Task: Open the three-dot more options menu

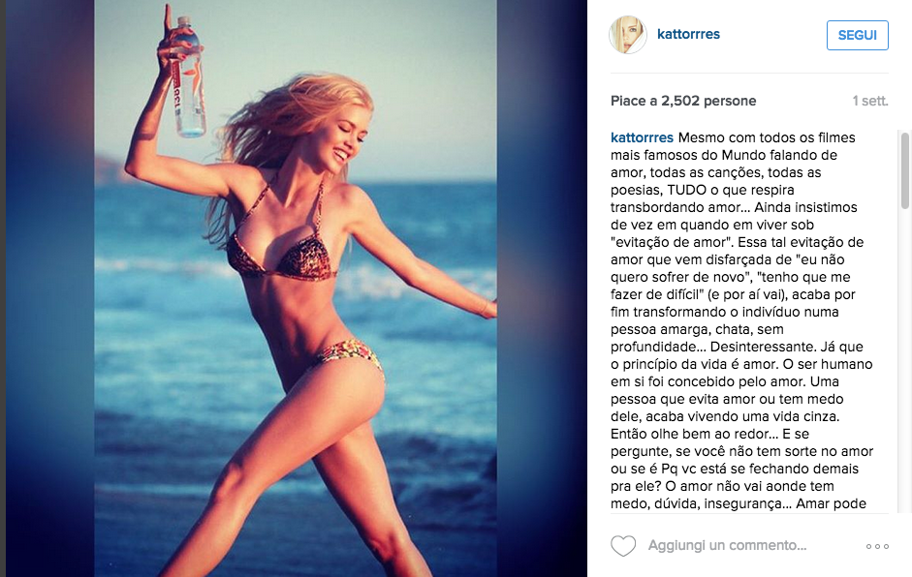Action: [x=877, y=546]
